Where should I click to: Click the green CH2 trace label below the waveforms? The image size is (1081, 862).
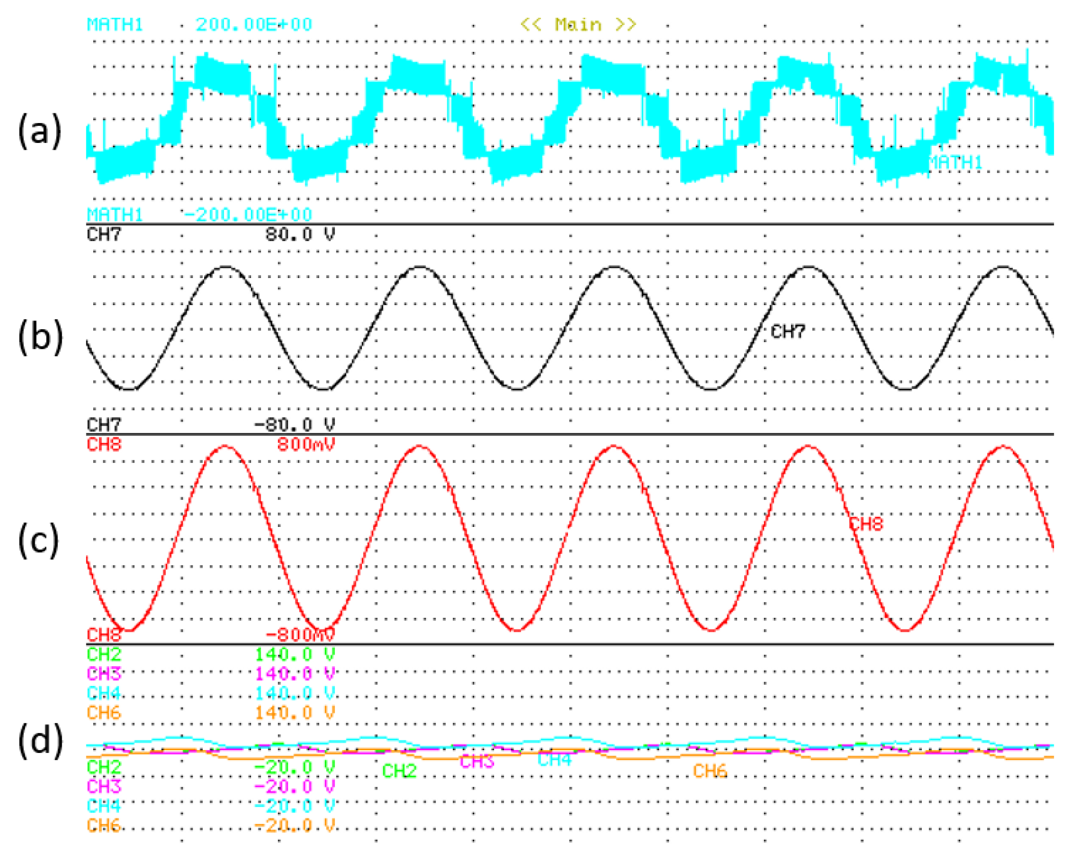pos(399,771)
